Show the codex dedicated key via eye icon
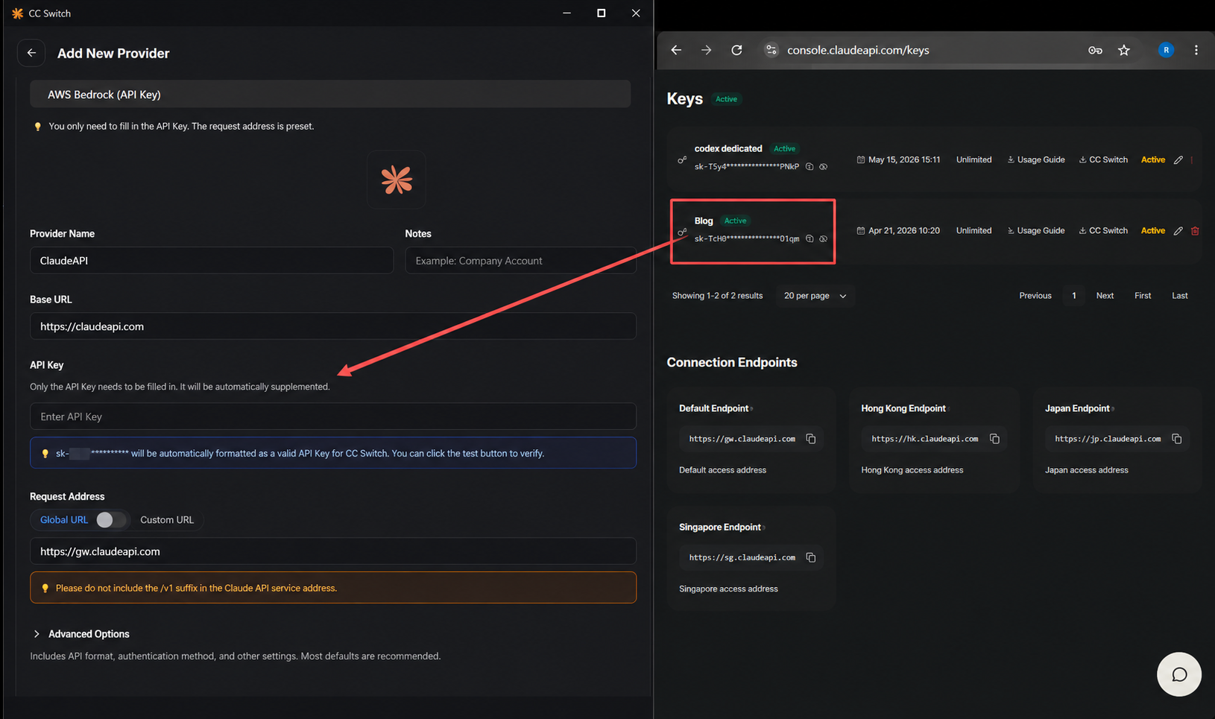The width and height of the screenshot is (1215, 719). point(824,167)
